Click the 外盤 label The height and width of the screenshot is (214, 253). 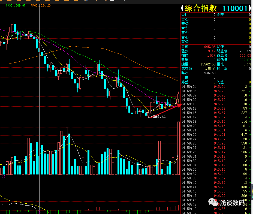click(185, 82)
